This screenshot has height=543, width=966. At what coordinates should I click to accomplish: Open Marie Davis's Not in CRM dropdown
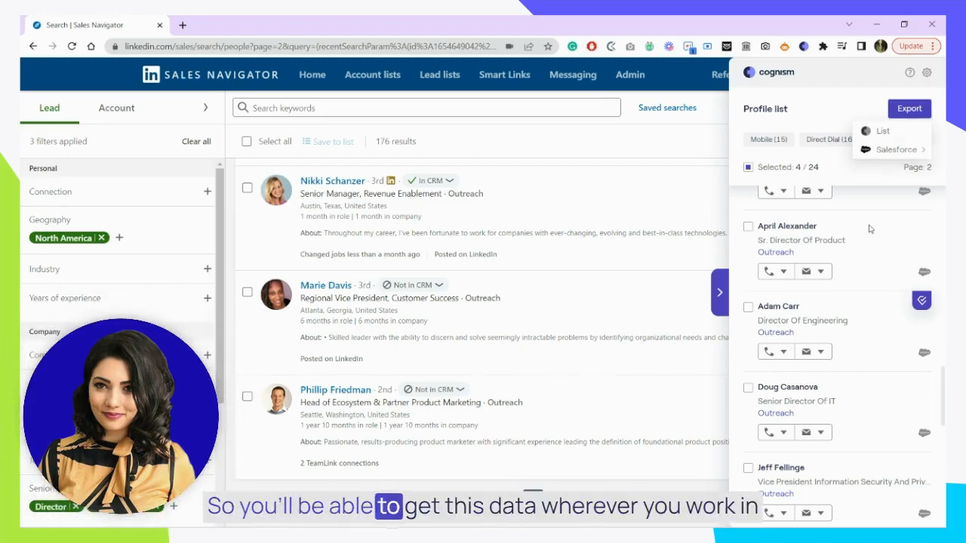click(412, 285)
